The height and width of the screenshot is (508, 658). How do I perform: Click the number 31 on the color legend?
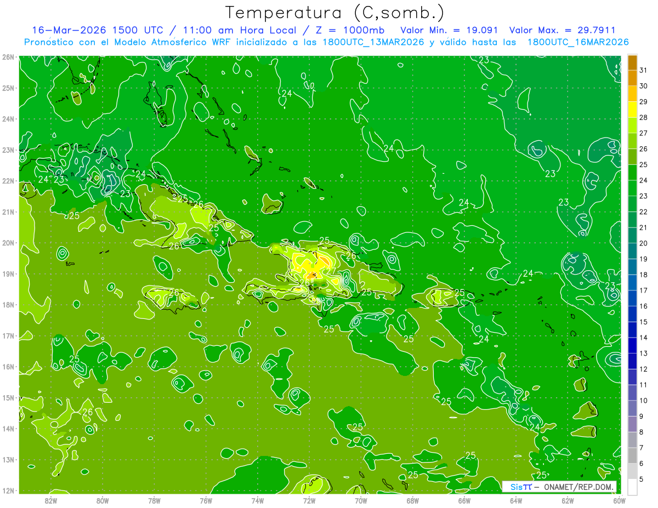[x=644, y=70]
